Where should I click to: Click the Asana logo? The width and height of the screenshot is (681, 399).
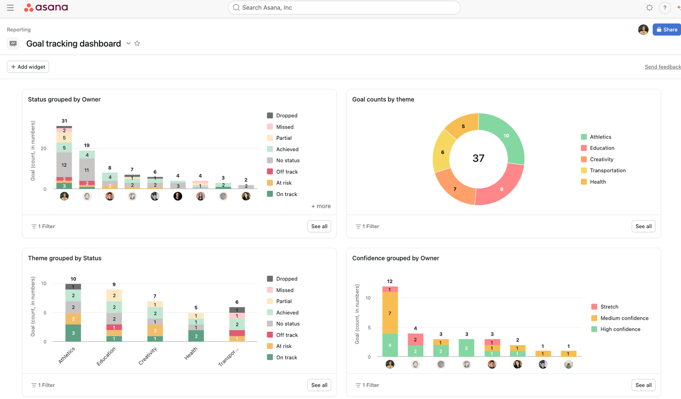[x=46, y=7]
